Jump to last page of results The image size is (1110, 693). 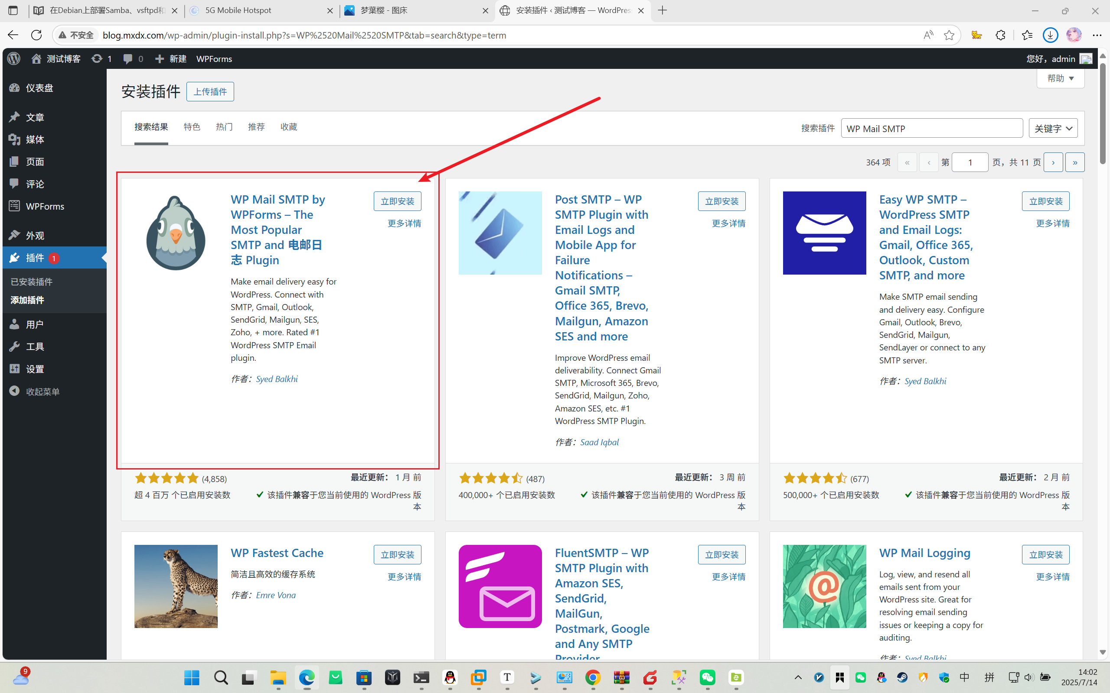1075,162
